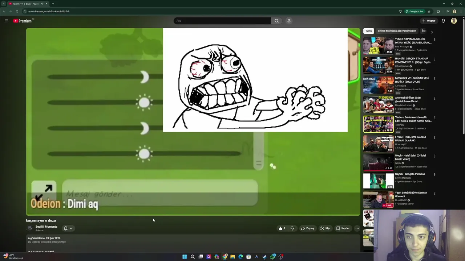Mute the tab via speaker icon

pyautogui.click(x=42, y=4)
